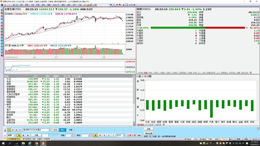Click the red 立即下單 order button
This screenshot has width=260, height=146.
coord(131,135)
